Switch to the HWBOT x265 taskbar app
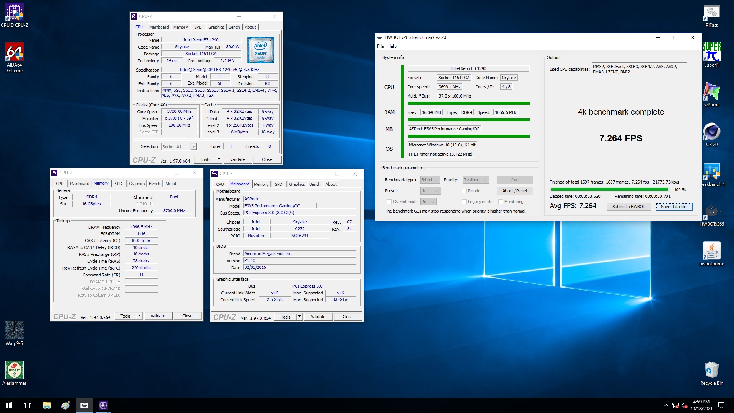The height and width of the screenshot is (413, 734). 84,405
